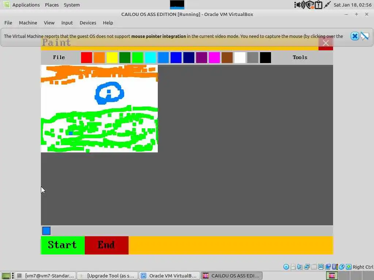
Task: Pick the magenta color swatch
Action: (x=214, y=58)
